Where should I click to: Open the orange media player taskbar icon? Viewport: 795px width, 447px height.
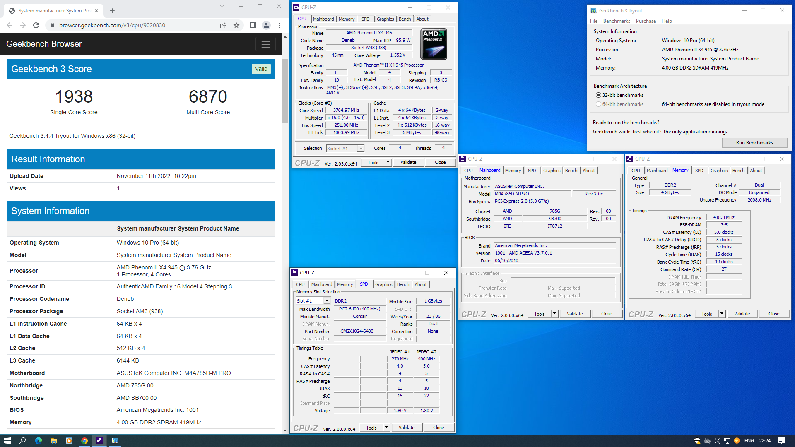coord(69,441)
